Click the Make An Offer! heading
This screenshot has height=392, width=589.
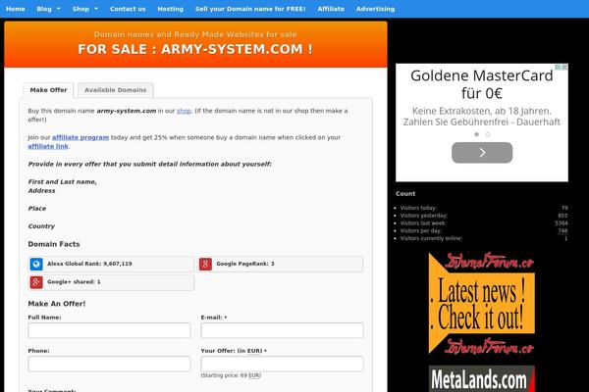click(x=57, y=304)
